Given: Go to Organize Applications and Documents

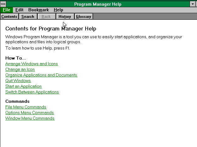Looking at the screenshot, I should point(41,75).
